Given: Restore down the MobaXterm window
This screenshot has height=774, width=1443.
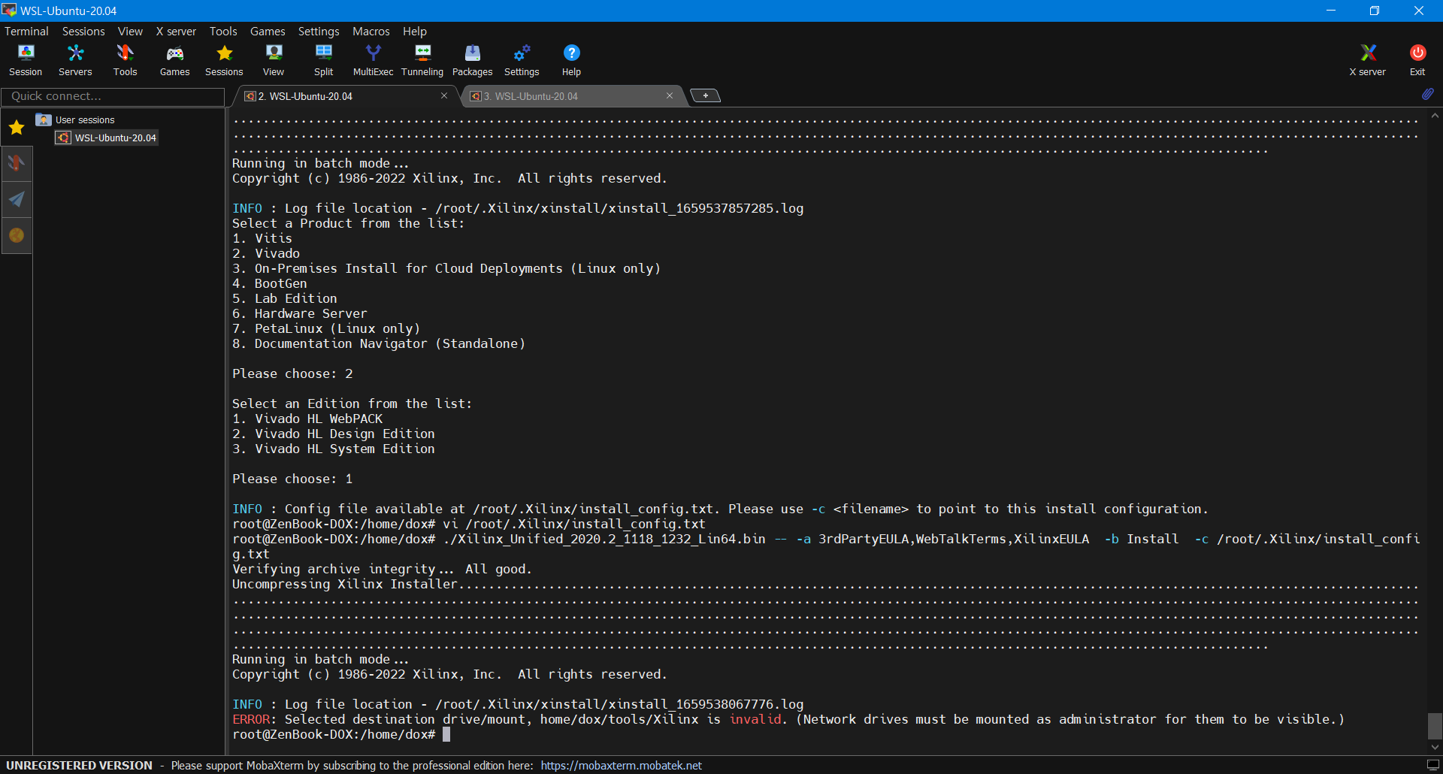Looking at the screenshot, I should [1375, 11].
